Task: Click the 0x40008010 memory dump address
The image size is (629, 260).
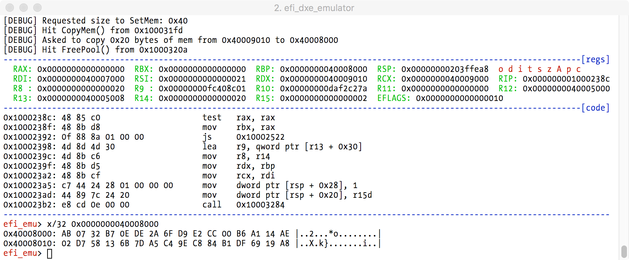Action: tap(28, 243)
